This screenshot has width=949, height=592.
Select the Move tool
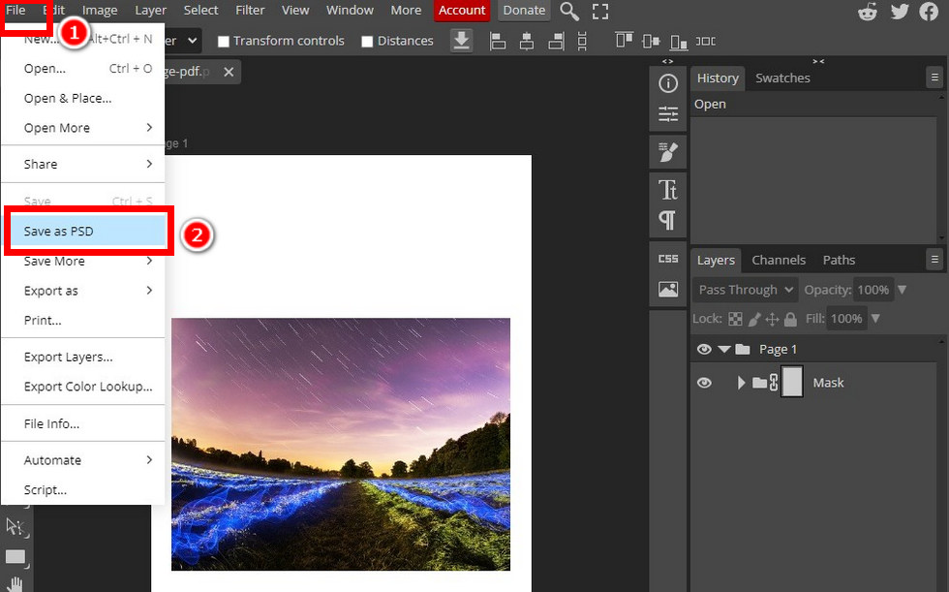15,527
